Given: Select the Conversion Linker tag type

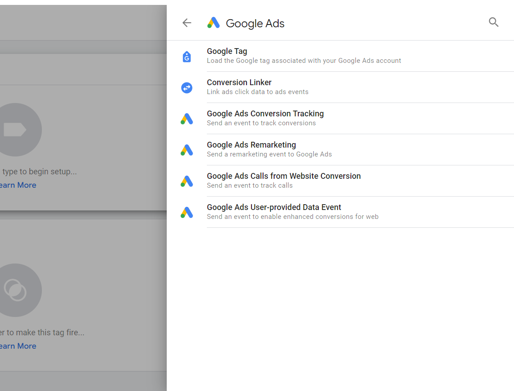Looking at the screenshot, I should [x=340, y=87].
